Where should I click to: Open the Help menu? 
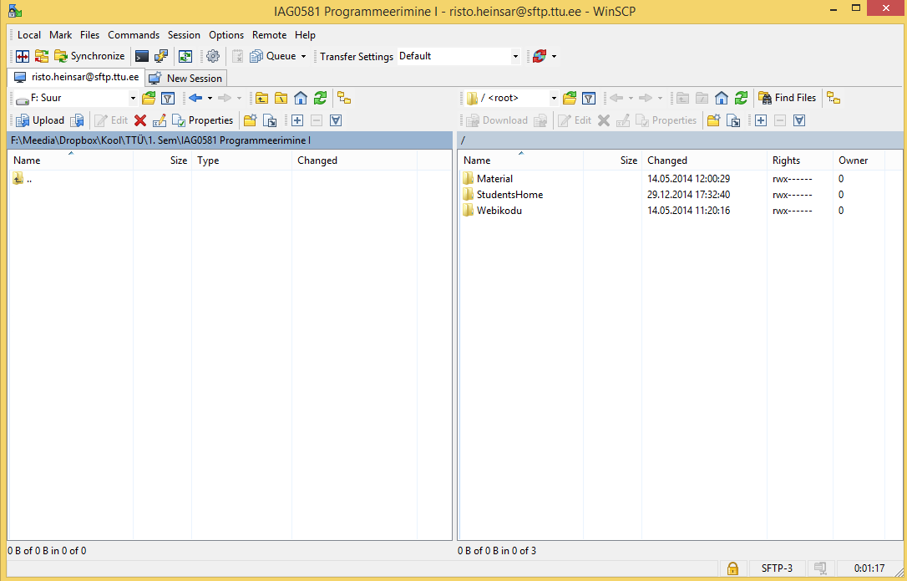click(305, 35)
